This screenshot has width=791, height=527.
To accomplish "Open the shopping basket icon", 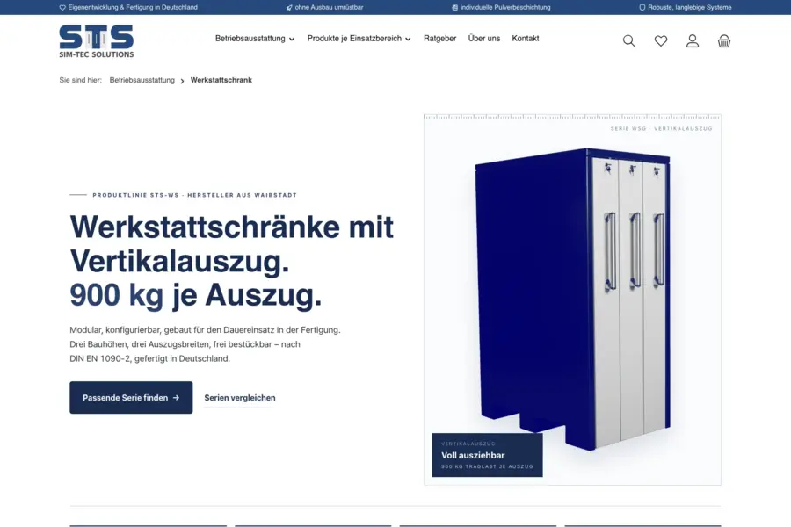I will pos(724,41).
